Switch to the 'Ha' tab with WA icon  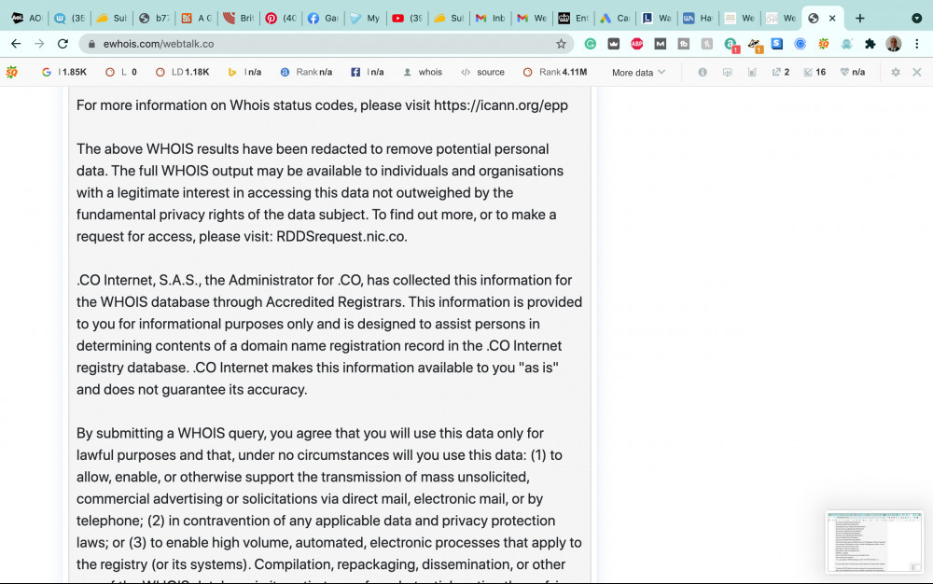point(698,19)
